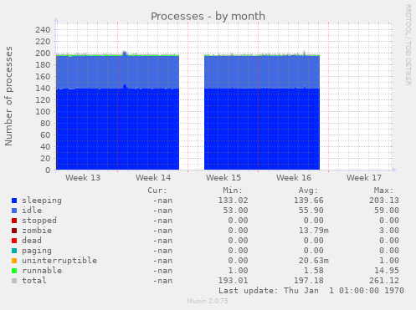Click sleeping maximum value 203.13
The height and width of the screenshot is (310, 416).
384,201
